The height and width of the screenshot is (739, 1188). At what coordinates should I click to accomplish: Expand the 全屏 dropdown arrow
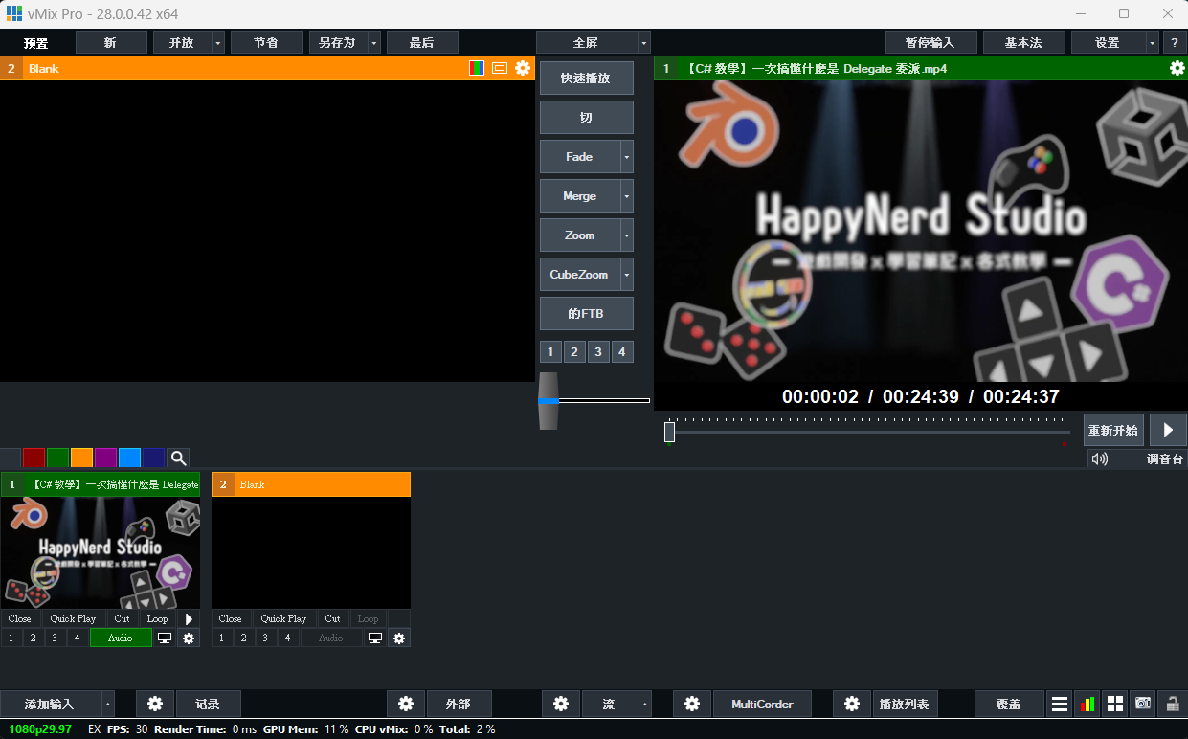coord(643,42)
